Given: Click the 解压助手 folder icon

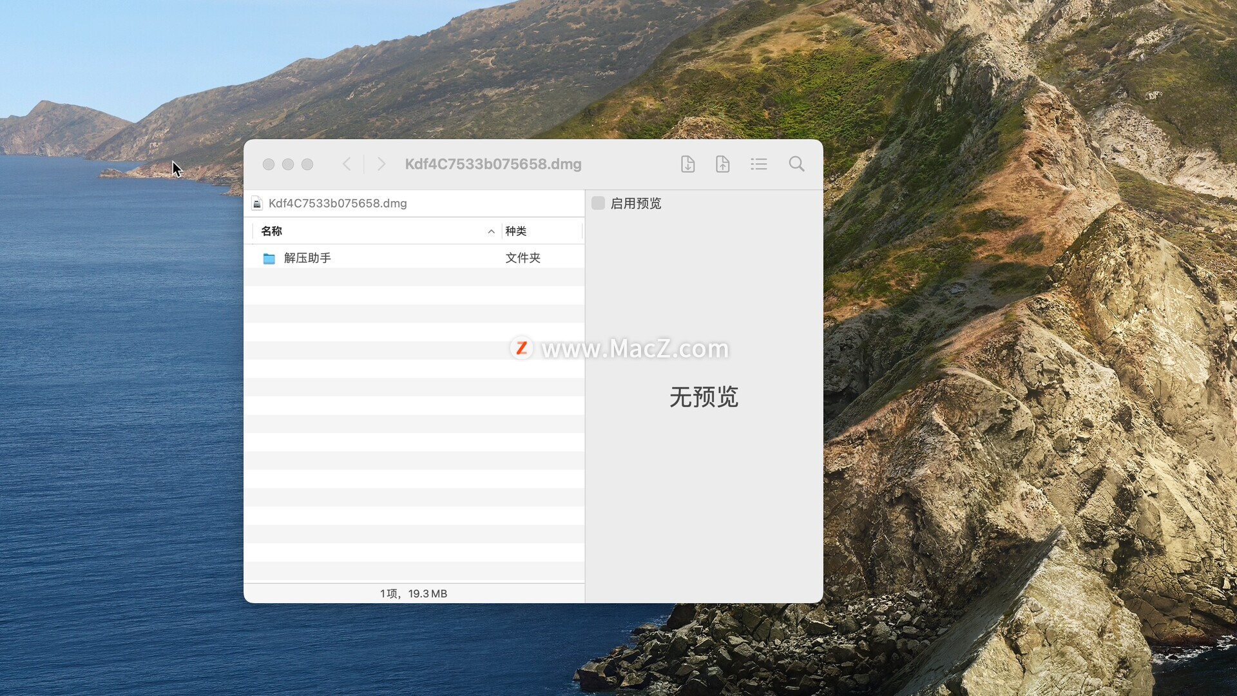Looking at the screenshot, I should [269, 258].
